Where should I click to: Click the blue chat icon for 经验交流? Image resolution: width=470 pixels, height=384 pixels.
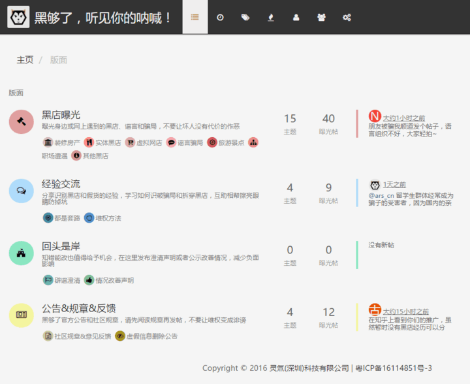tap(22, 191)
